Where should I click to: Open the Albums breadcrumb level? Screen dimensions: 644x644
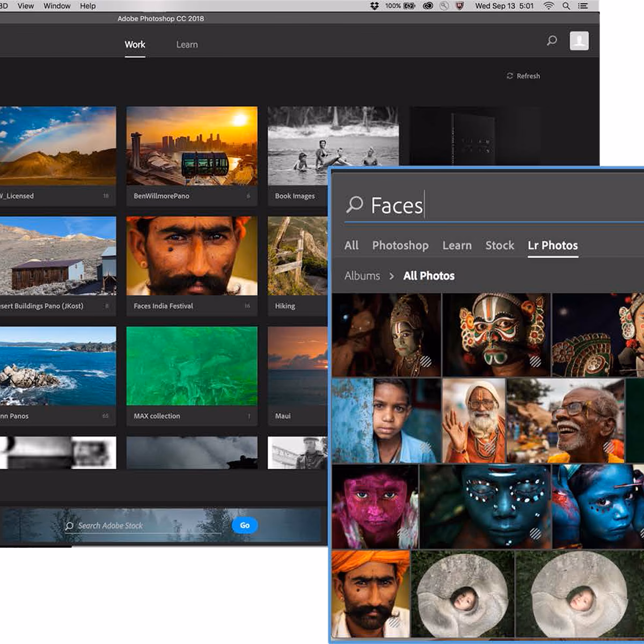point(362,275)
